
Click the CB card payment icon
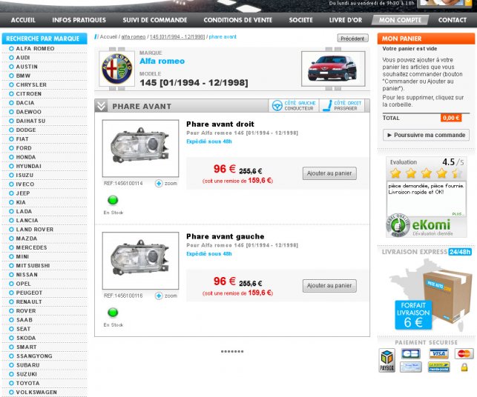(x=411, y=353)
